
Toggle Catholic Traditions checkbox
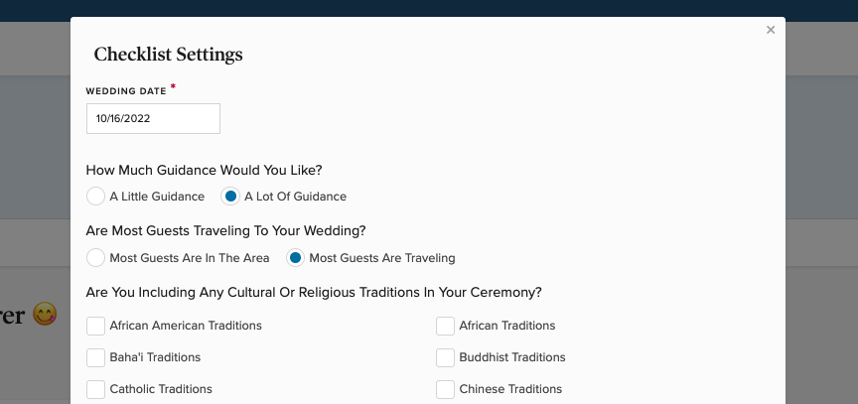(96, 389)
